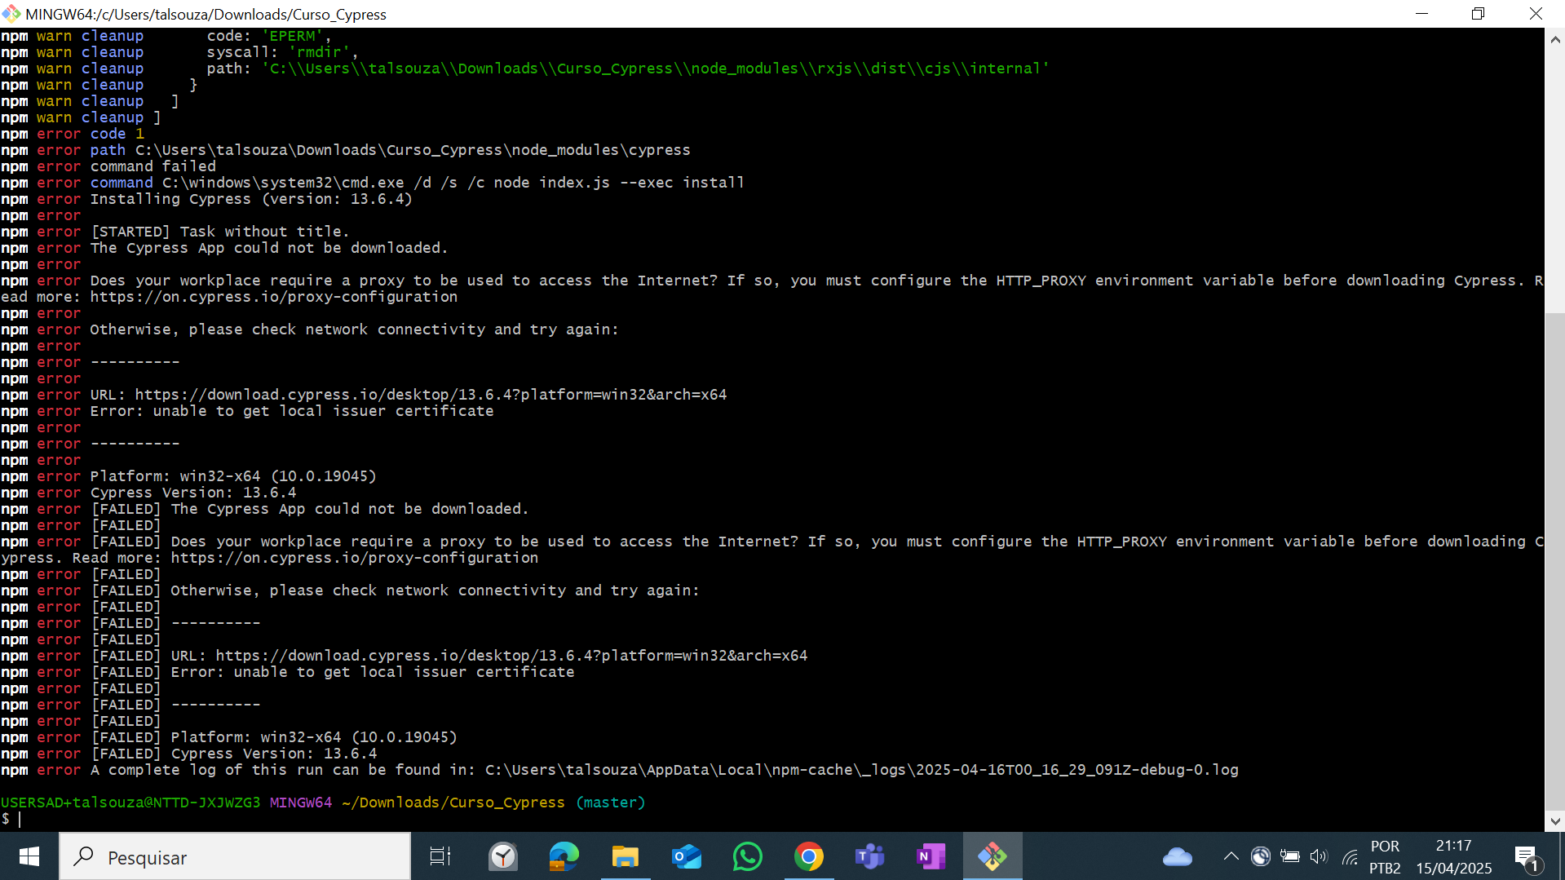Click the terminal prompt cursor after the $

(20, 819)
